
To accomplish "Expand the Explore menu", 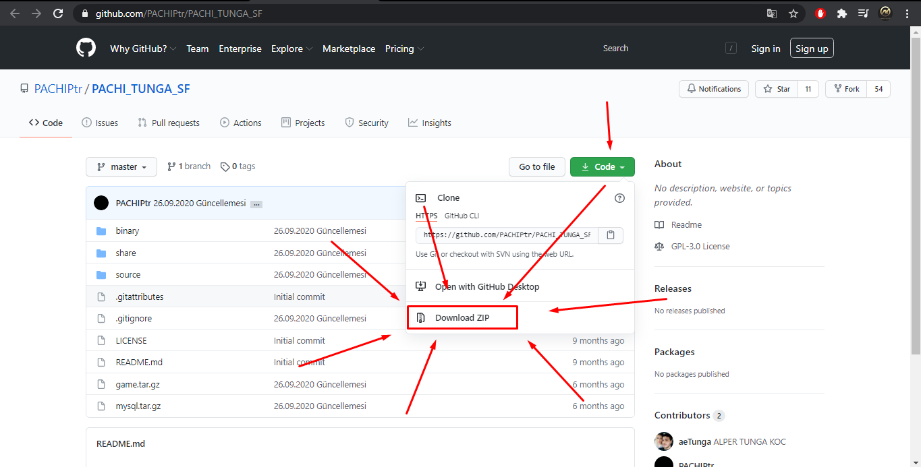I will point(291,49).
